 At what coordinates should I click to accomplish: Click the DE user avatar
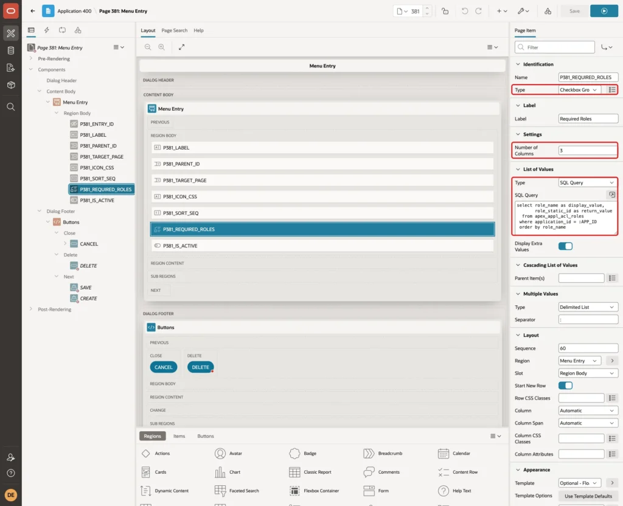pyautogui.click(x=11, y=495)
